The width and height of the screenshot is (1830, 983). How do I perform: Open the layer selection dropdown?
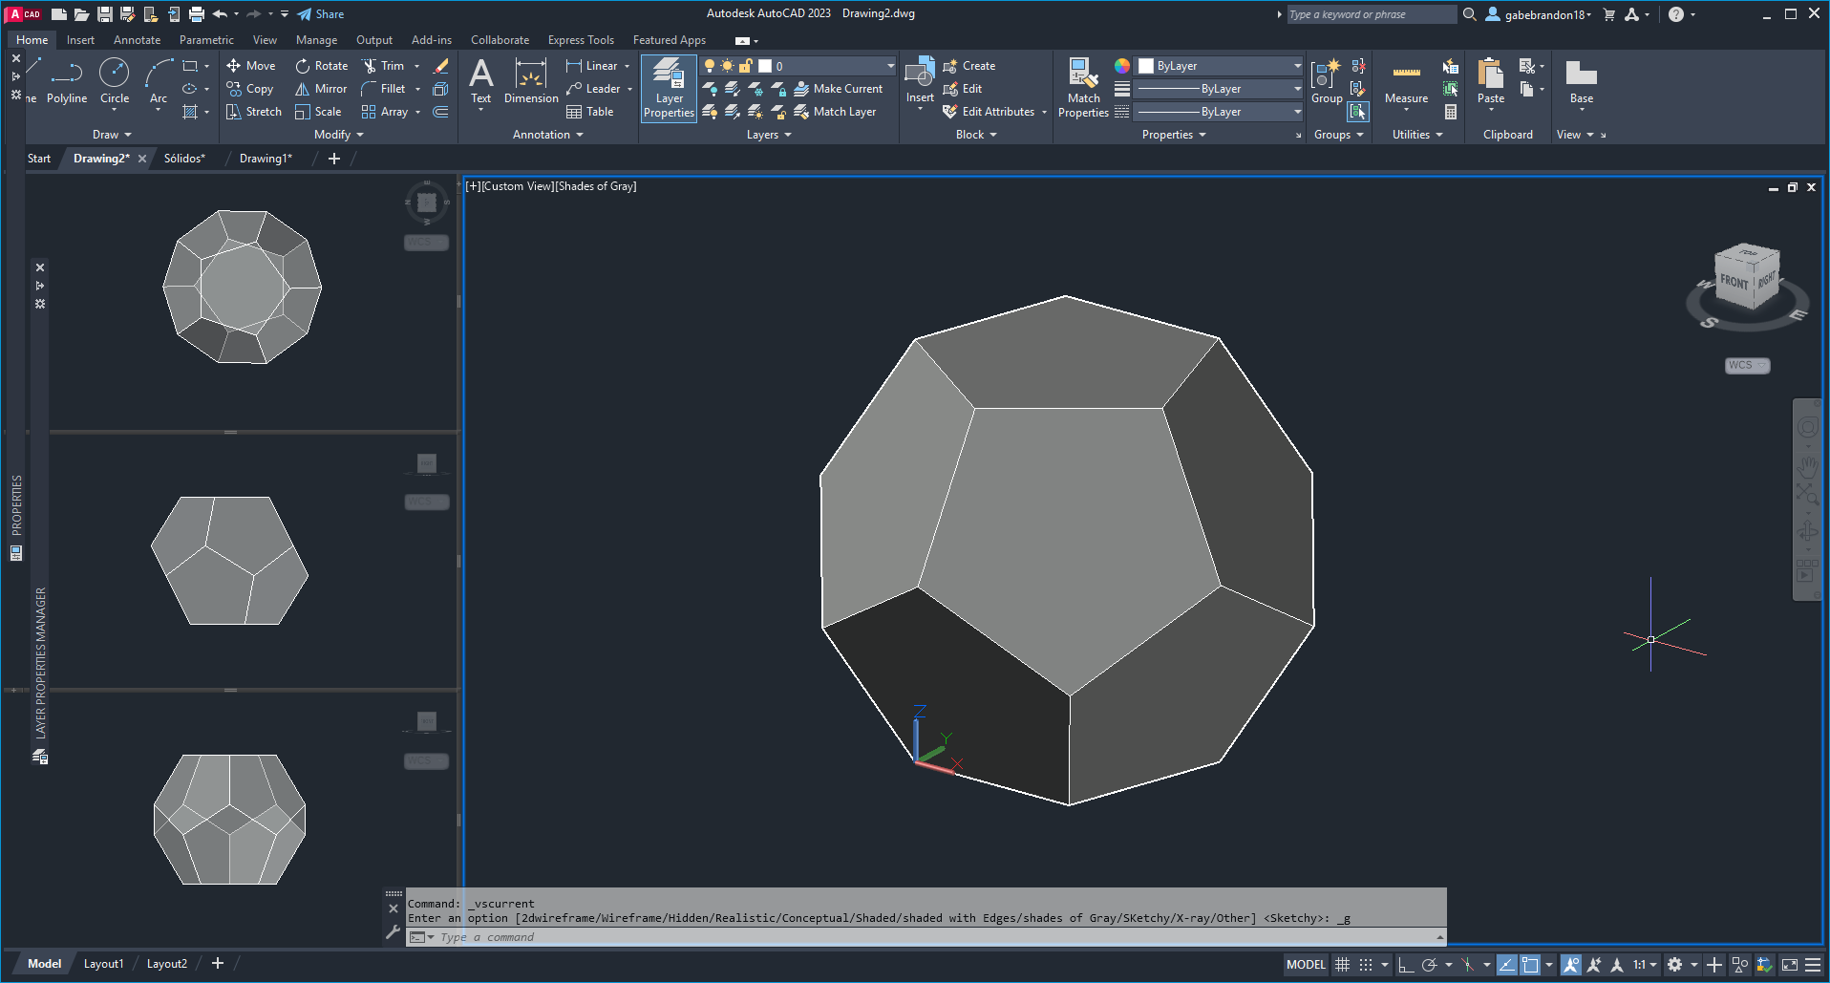pos(890,66)
